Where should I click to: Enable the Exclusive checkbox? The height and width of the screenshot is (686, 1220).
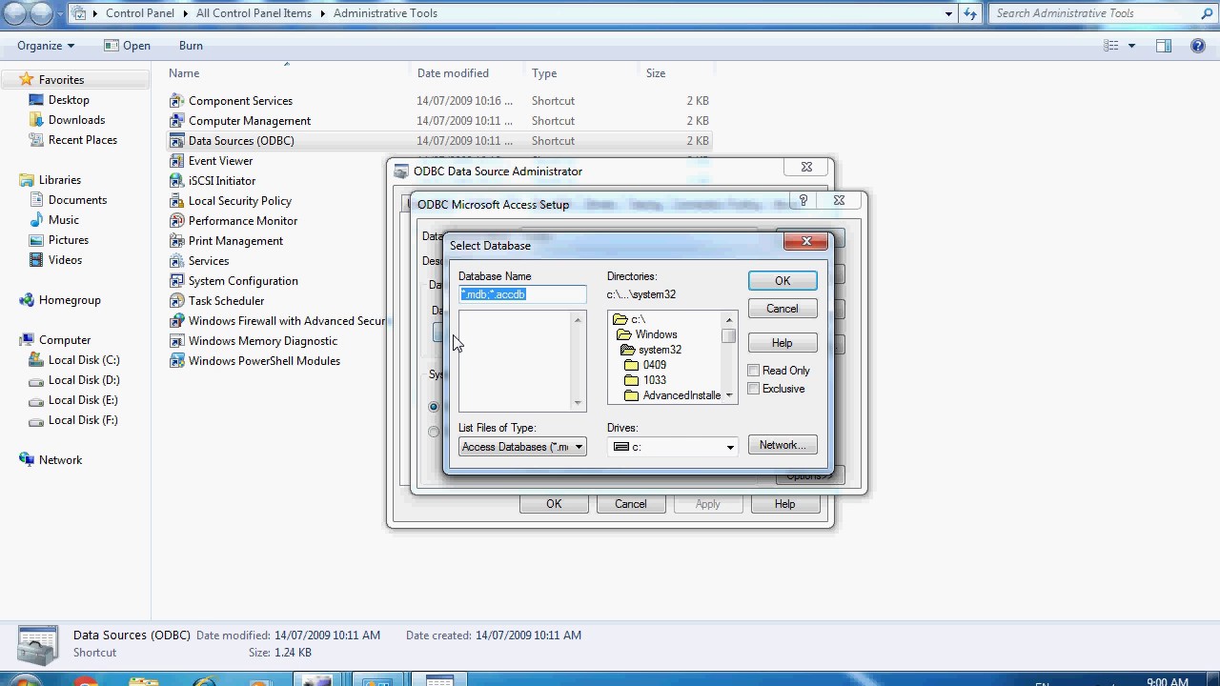[754, 389]
